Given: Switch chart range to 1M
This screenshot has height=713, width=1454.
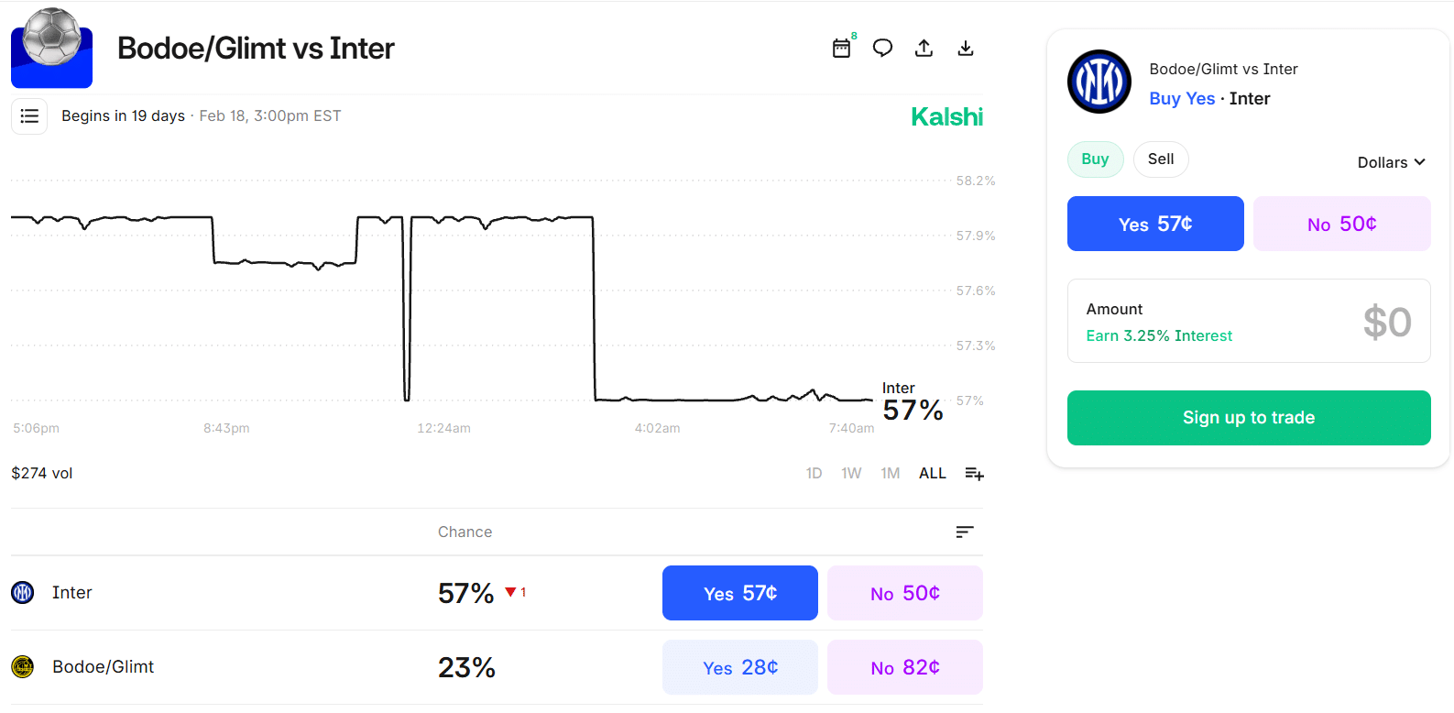Looking at the screenshot, I should tap(890, 474).
